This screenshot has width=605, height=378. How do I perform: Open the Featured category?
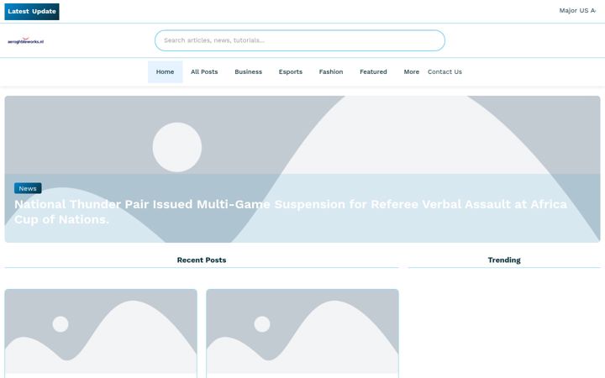[x=373, y=71]
